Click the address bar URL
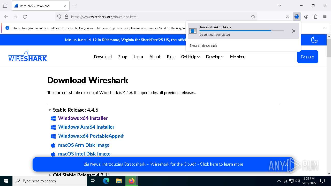331x186 pixels. (104, 17)
